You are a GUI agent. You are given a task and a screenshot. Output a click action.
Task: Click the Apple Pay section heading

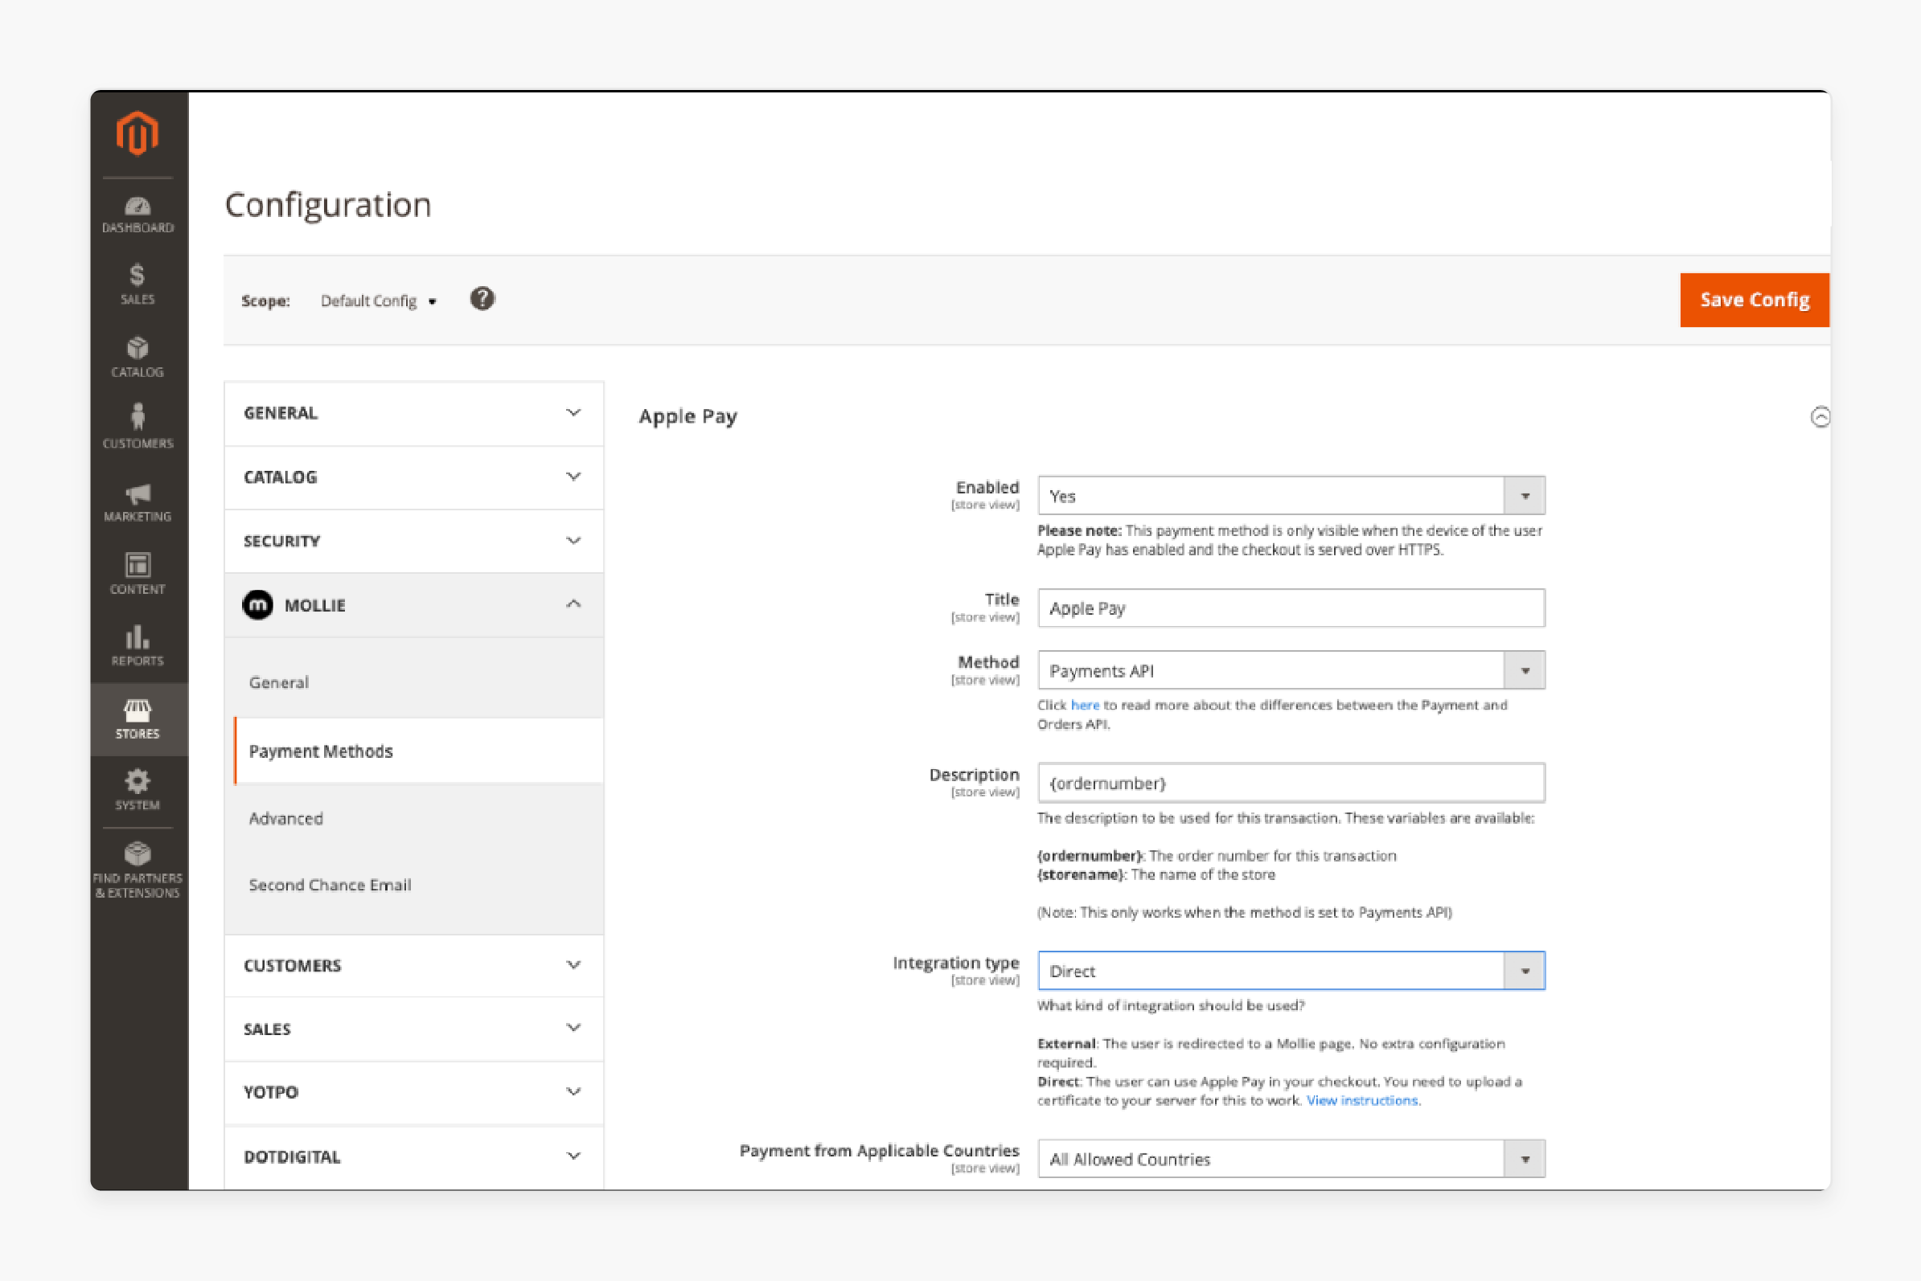(688, 416)
